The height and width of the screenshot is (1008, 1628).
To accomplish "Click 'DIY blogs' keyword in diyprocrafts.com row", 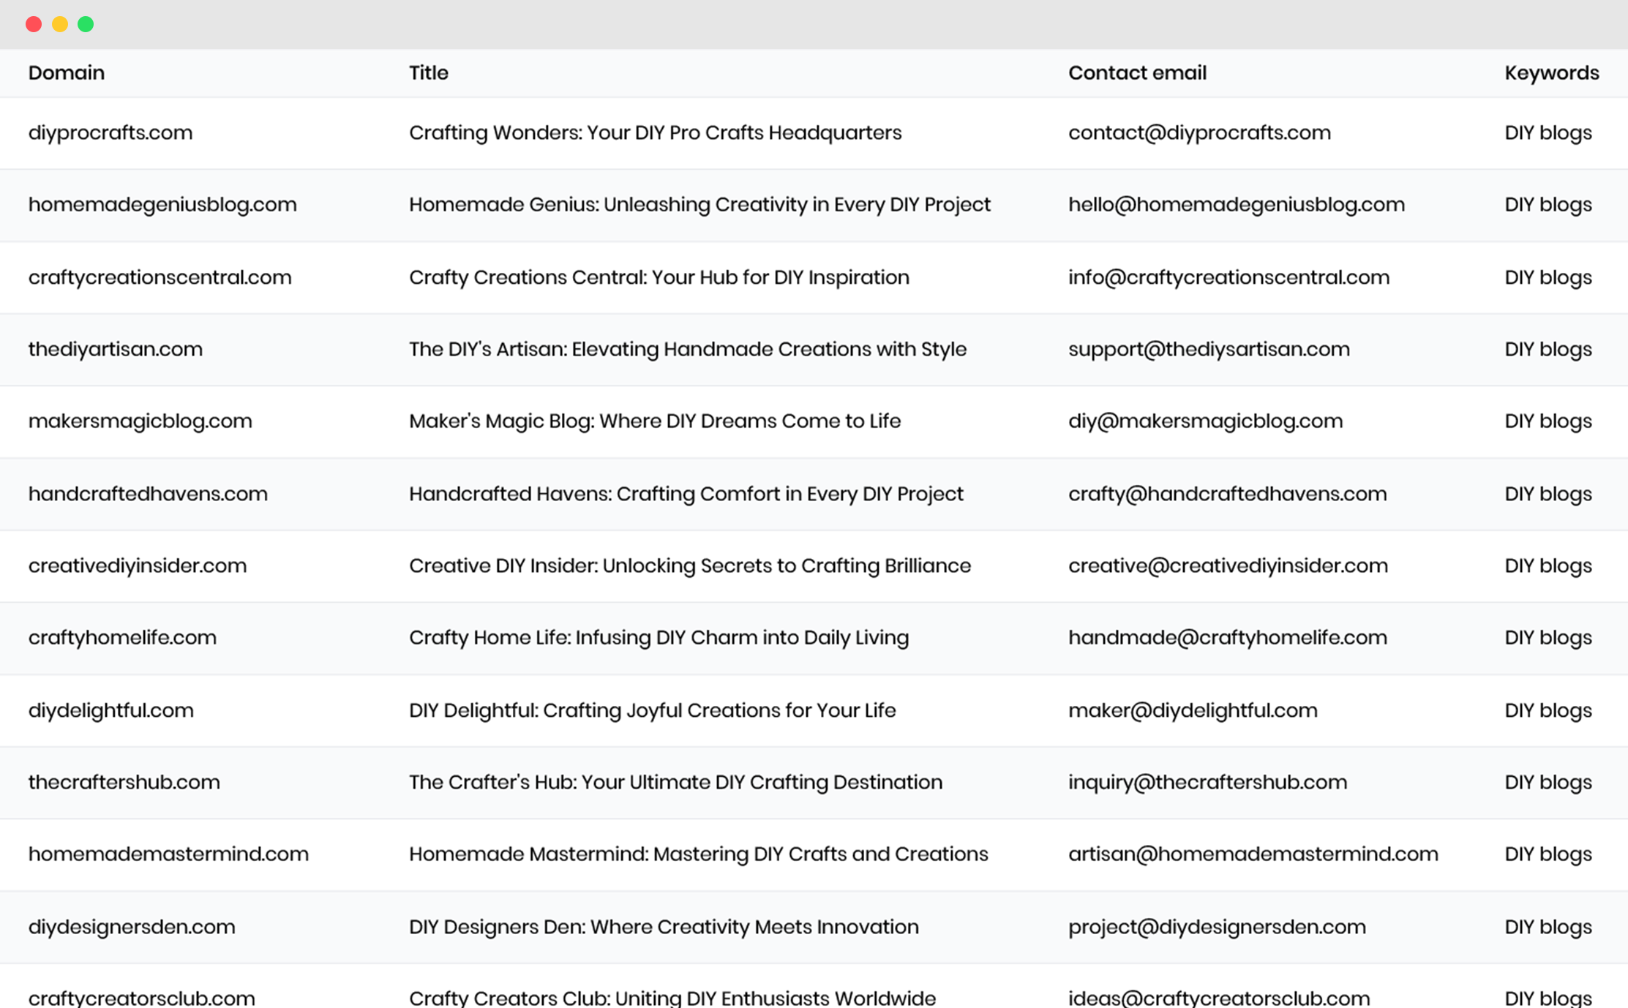I will click(1548, 133).
